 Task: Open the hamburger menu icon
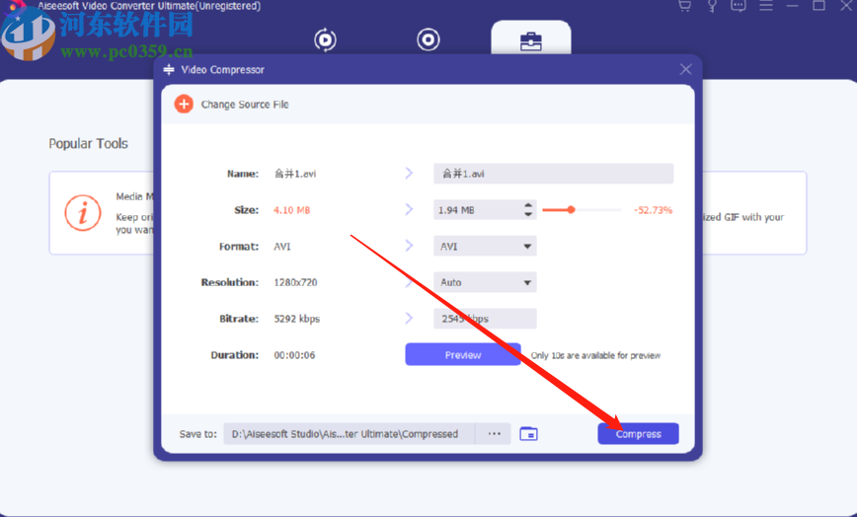(766, 6)
